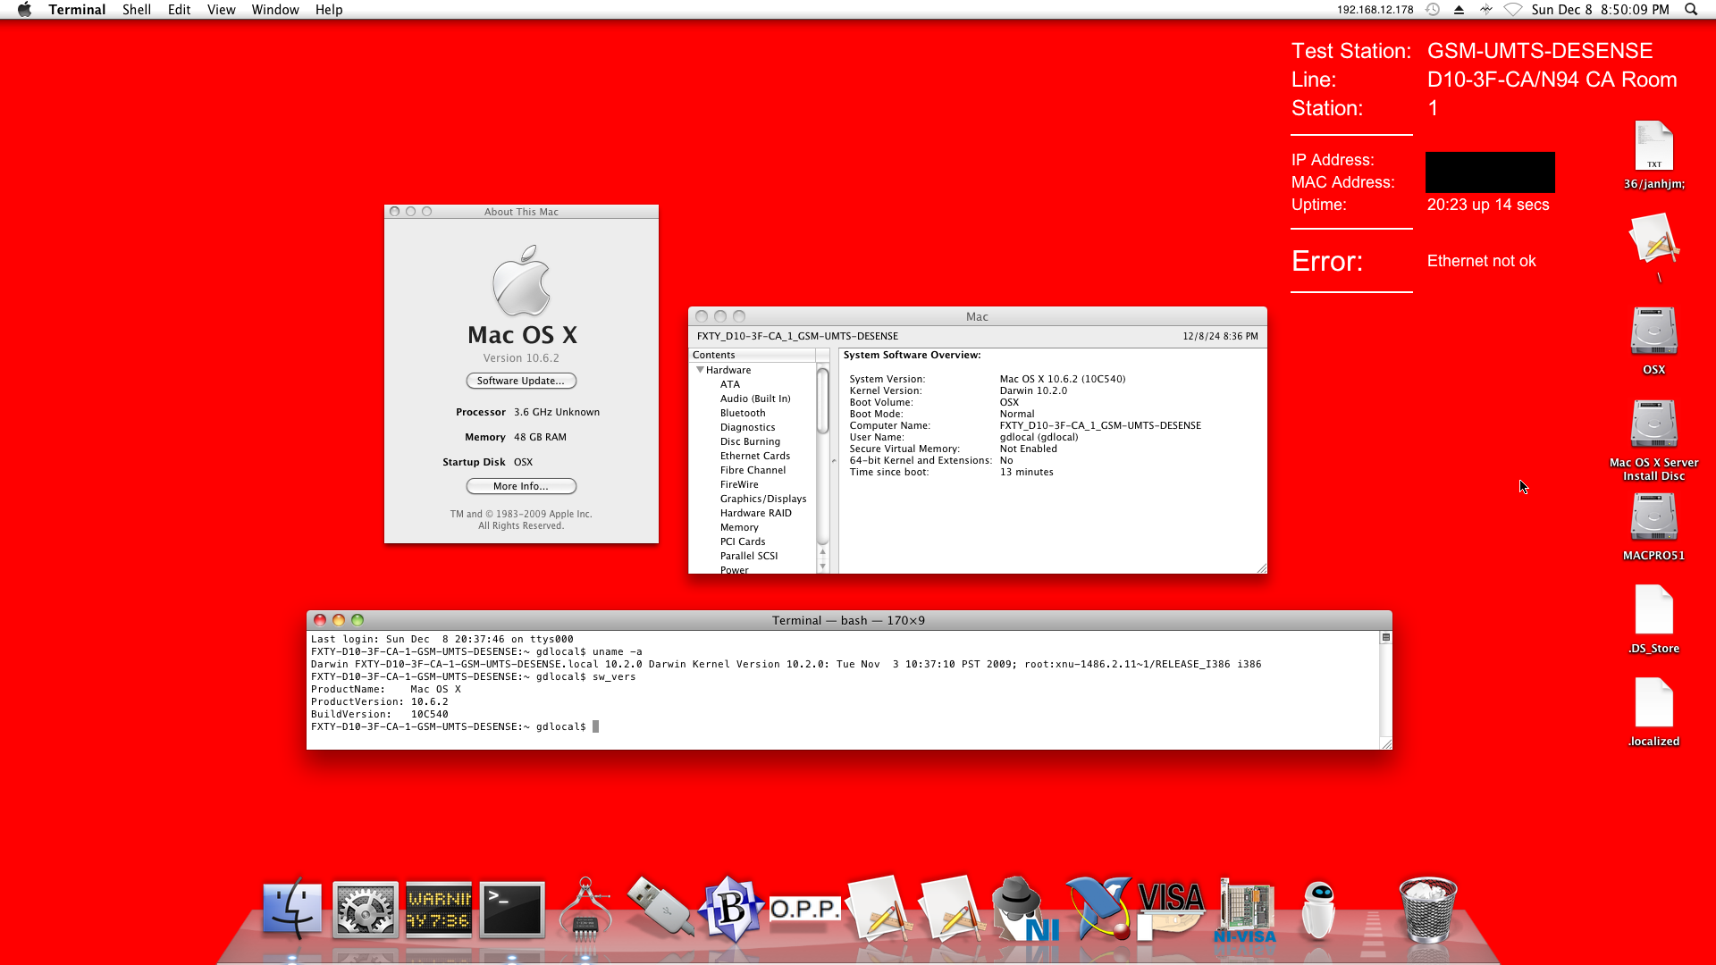Launch the blue X application in Dock

click(1098, 909)
